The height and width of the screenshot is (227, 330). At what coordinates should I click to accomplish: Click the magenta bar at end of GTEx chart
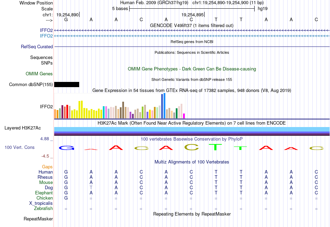(184, 116)
